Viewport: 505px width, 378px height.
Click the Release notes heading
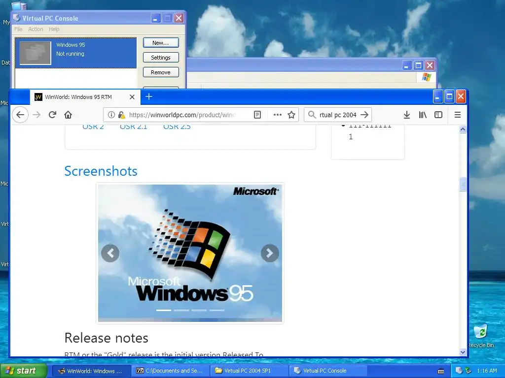pyautogui.click(x=107, y=338)
